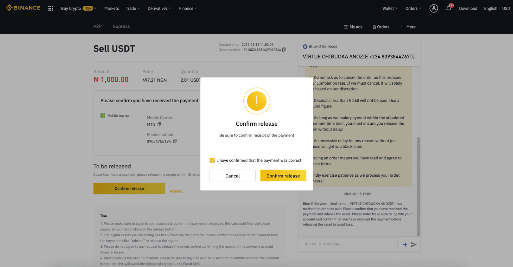Click the 2021-01-15 12:02 chat timestamp

point(357,194)
